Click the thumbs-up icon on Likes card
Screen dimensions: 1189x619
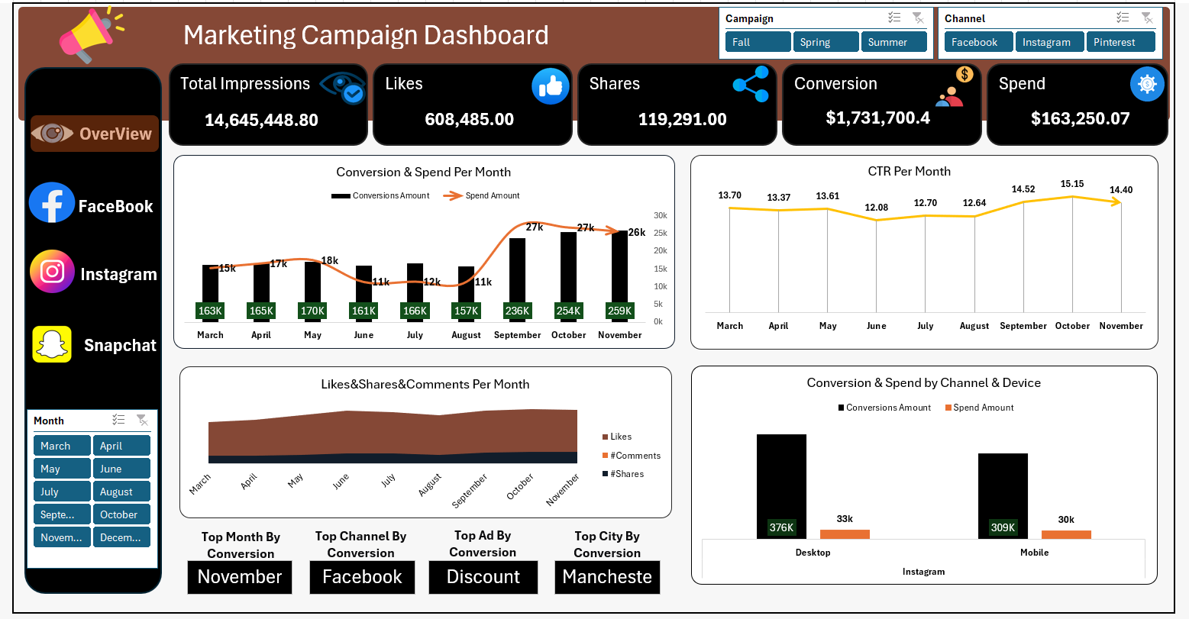tap(550, 85)
